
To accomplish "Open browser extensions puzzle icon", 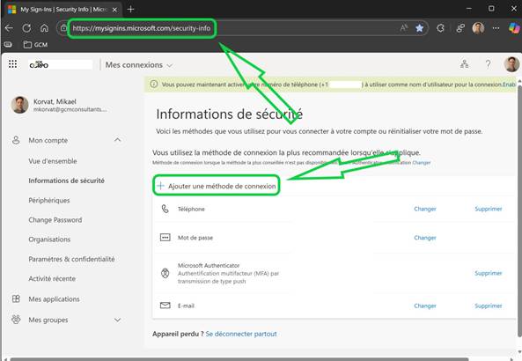I will [440, 28].
